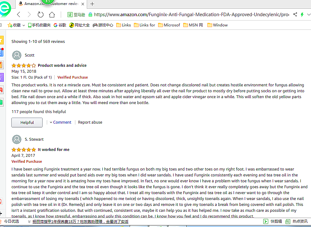
Task: Mark Scott's review as Helpful
Action: pos(27,123)
